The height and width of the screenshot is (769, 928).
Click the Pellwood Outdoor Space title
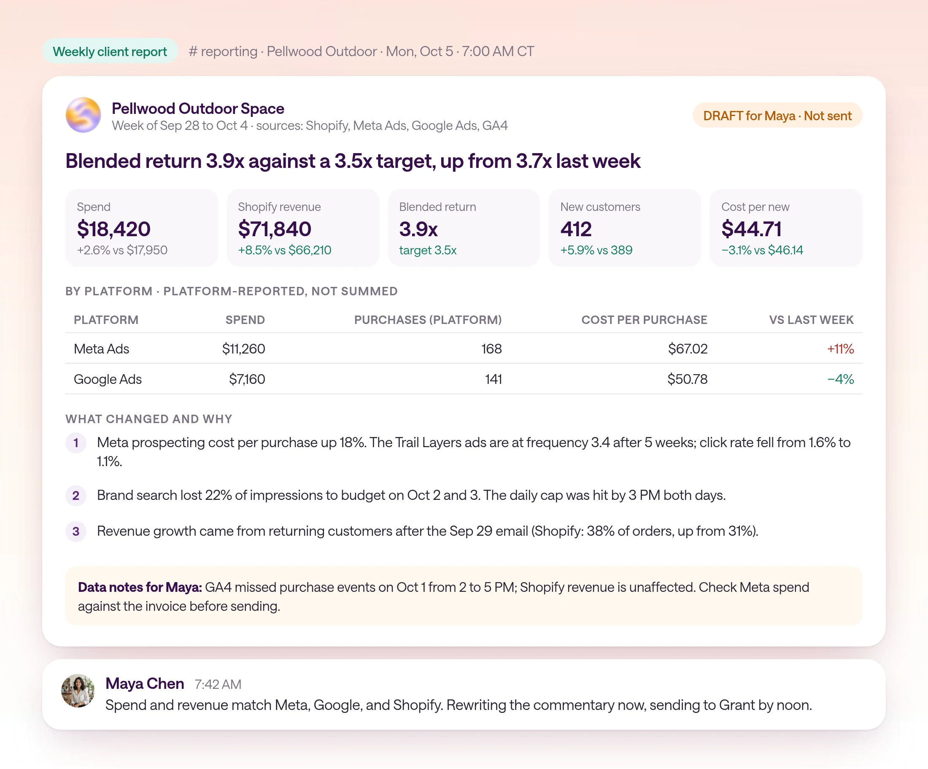[198, 108]
